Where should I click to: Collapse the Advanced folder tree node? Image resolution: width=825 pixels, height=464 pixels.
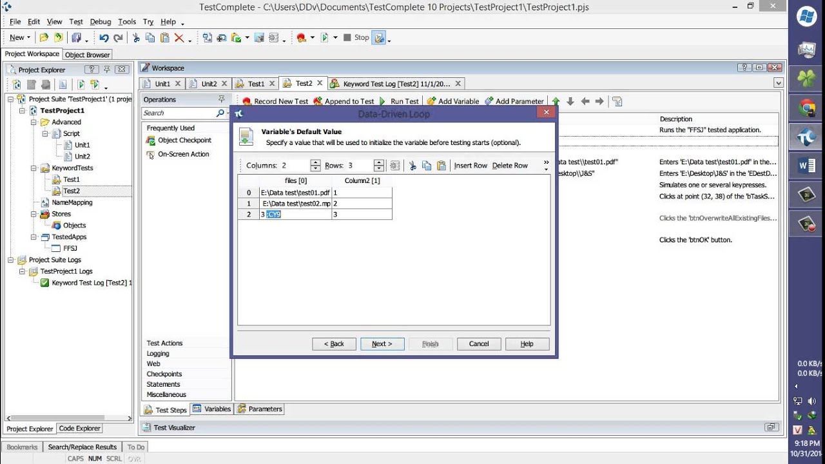(x=34, y=122)
